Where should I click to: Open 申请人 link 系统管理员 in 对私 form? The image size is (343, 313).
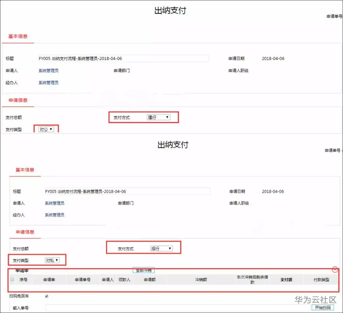pos(54,203)
